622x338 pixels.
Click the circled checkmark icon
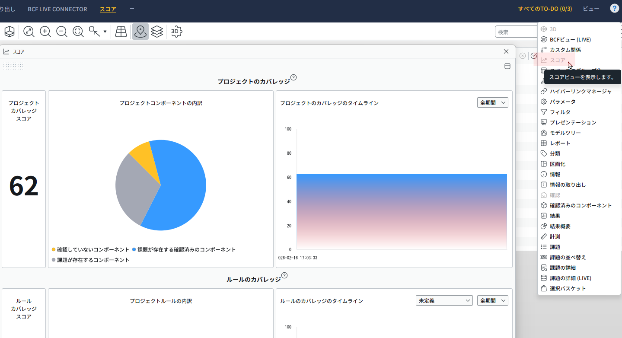[534, 56]
